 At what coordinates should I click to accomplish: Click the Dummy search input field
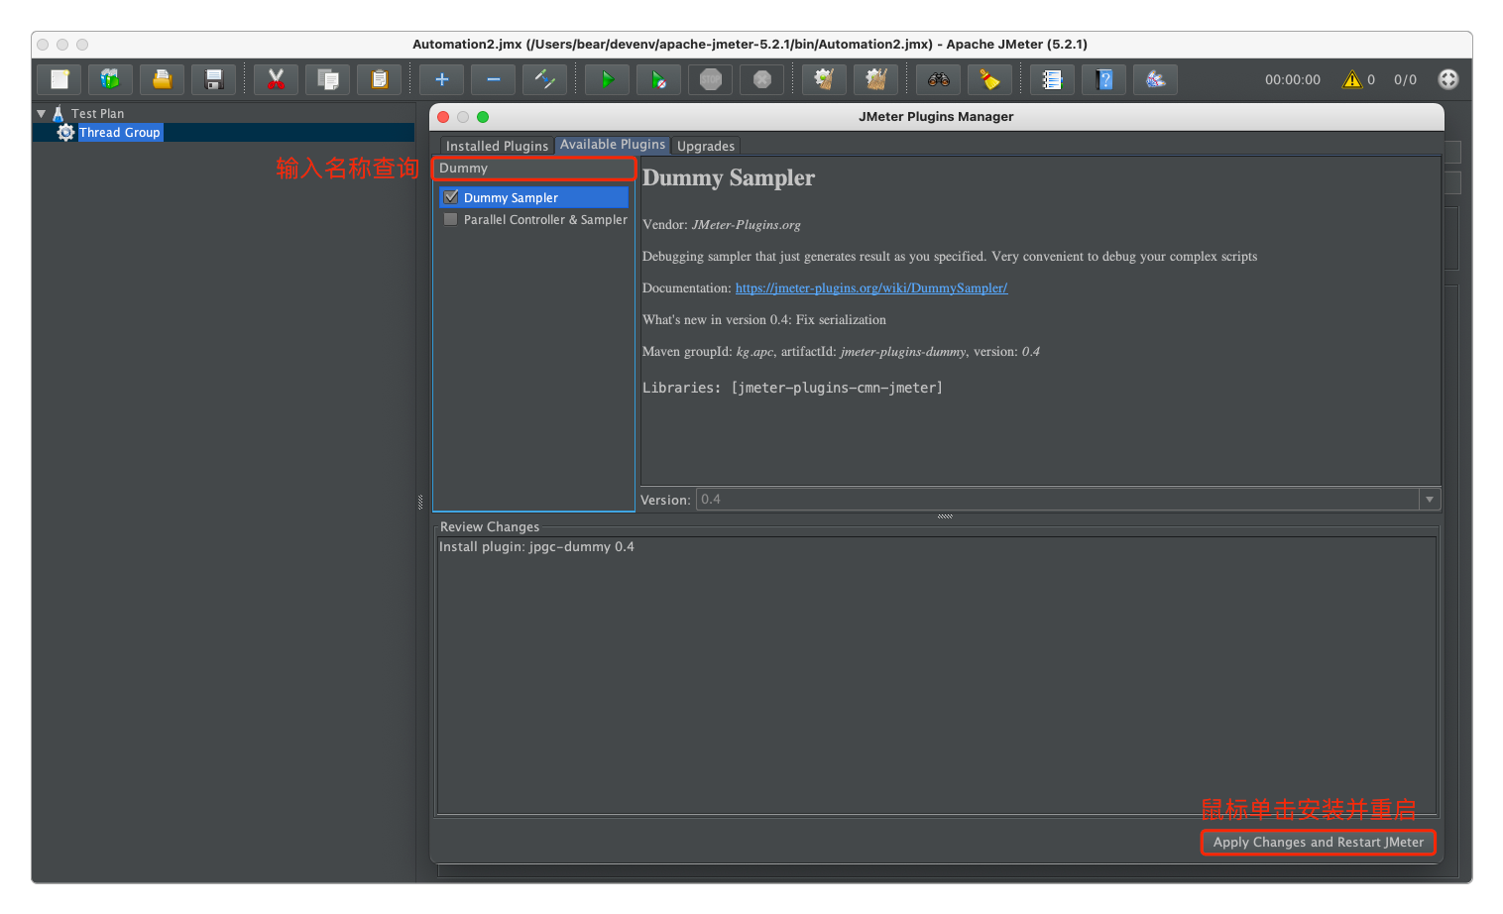click(x=534, y=169)
